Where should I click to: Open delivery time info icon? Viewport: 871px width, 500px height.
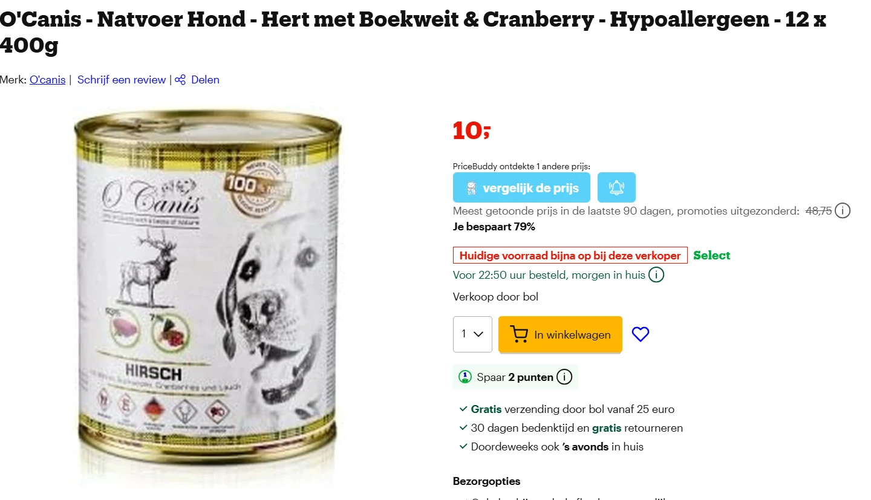pos(656,275)
